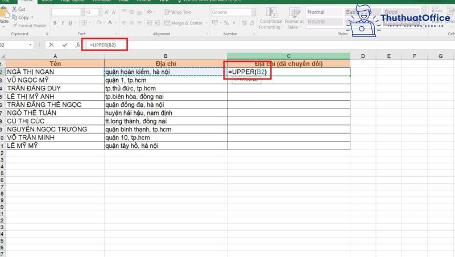455x257 pixels.
Task: Apply fill color paint bucket
Action: pyautogui.click(x=99, y=23)
